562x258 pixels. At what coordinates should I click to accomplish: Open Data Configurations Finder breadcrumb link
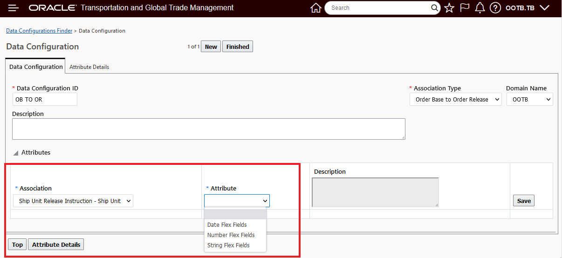(39, 31)
